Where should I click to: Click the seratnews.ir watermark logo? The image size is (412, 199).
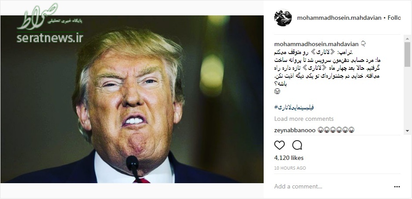[x=50, y=24]
